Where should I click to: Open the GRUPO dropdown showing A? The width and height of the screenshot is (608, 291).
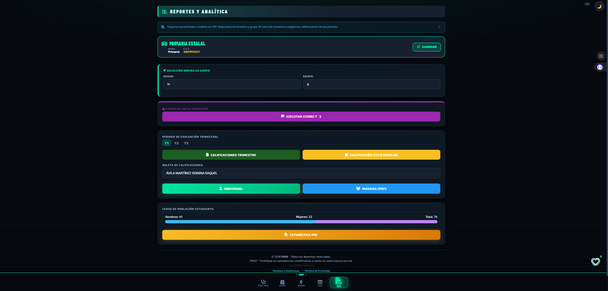coord(371,84)
